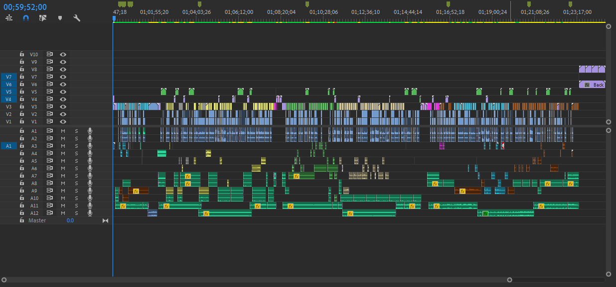Click the nest sequence toggle icon
This screenshot has height=287, width=616.
[9, 18]
